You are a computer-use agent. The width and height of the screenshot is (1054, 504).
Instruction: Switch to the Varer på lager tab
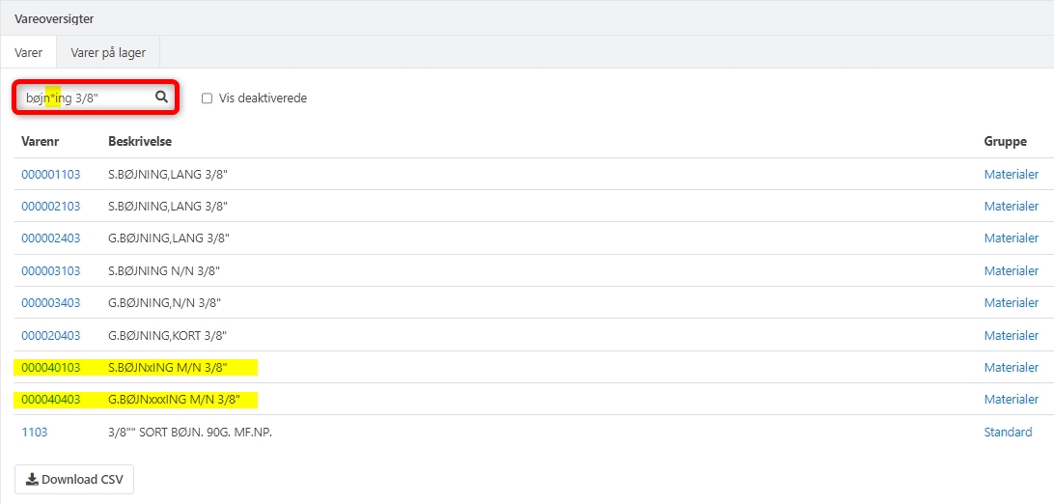point(108,52)
